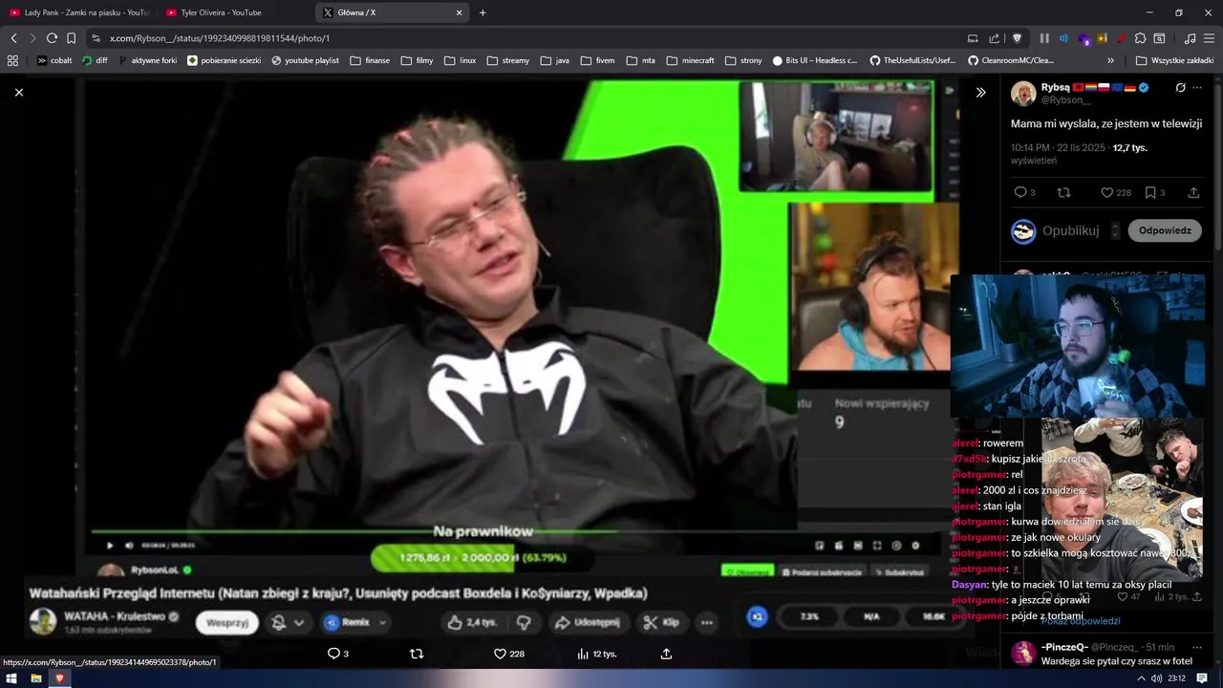Click the share icon below the photo
The height and width of the screenshot is (688, 1223).
point(666,654)
